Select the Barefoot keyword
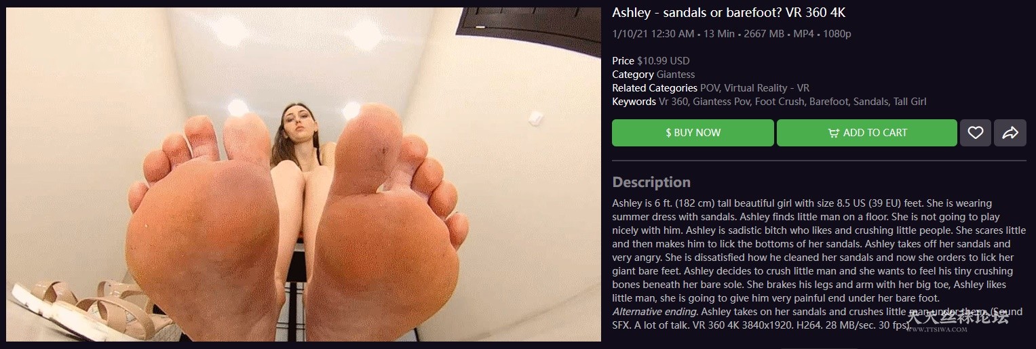Image resolution: width=1036 pixels, height=349 pixels. 828,102
